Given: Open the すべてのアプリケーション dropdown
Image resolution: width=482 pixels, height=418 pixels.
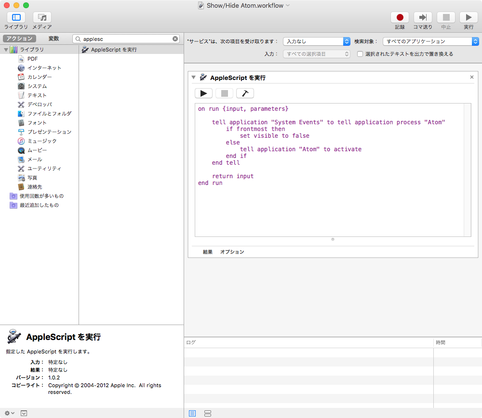Looking at the screenshot, I should tap(430, 41).
